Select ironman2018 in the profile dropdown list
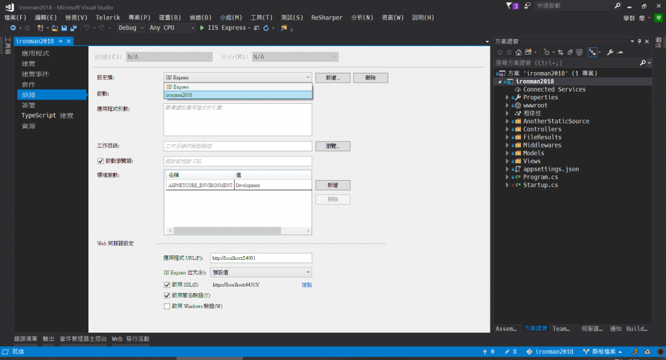 tap(237, 95)
